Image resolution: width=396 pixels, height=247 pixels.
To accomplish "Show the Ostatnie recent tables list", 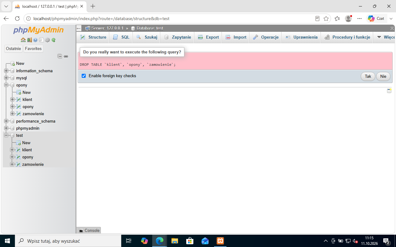I will pyautogui.click(x=13, y=48).
